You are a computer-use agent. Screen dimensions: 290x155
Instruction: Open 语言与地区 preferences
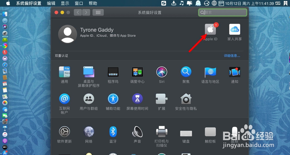(210, 72)
